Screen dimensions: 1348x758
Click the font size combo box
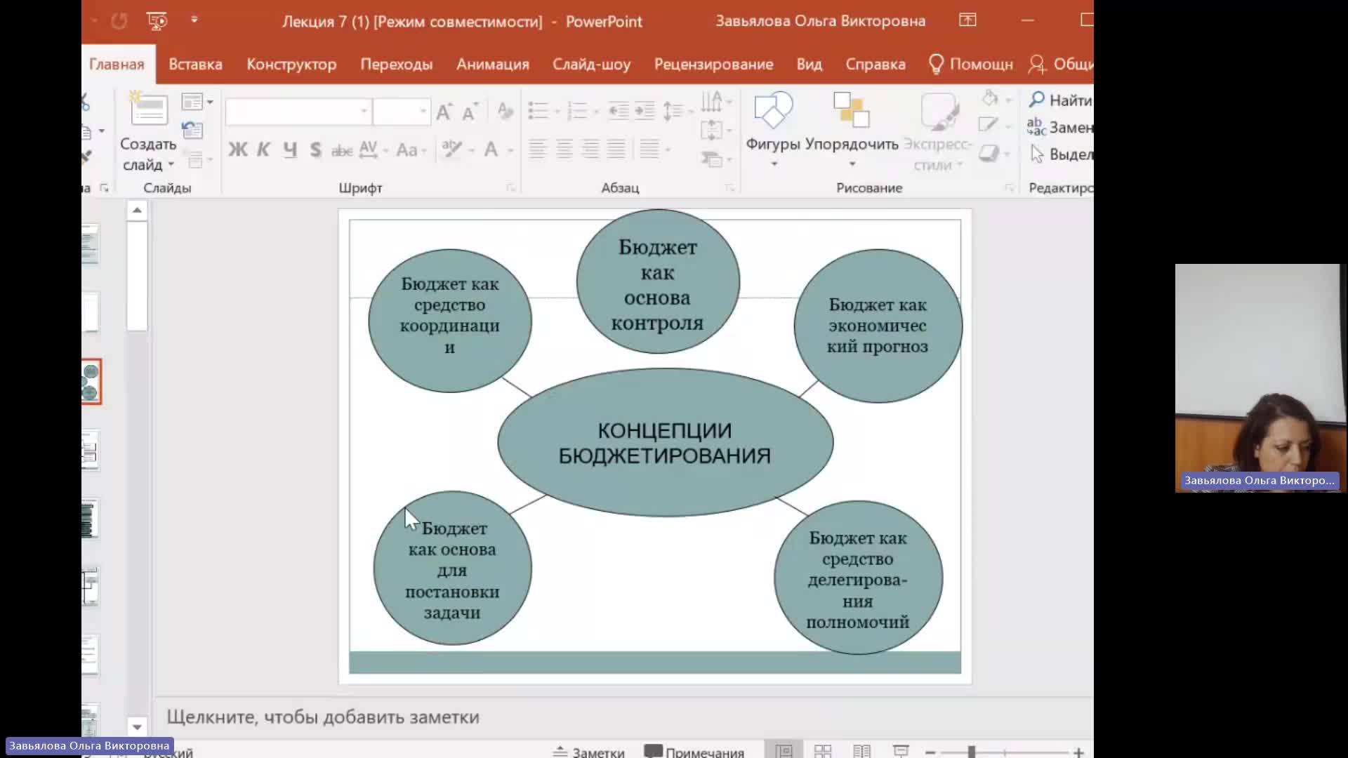(x=401, y=111)
